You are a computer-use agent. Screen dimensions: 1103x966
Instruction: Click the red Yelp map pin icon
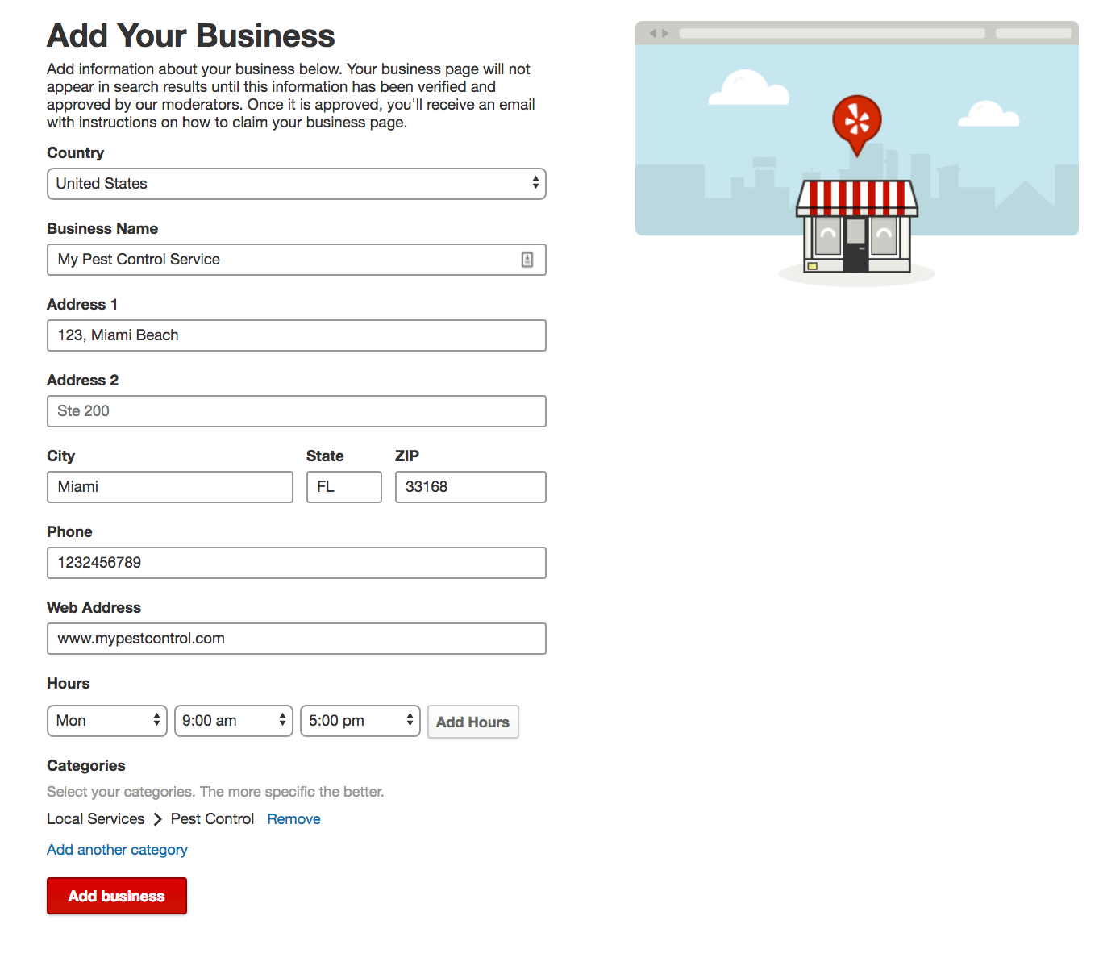(x=857, y=125)
